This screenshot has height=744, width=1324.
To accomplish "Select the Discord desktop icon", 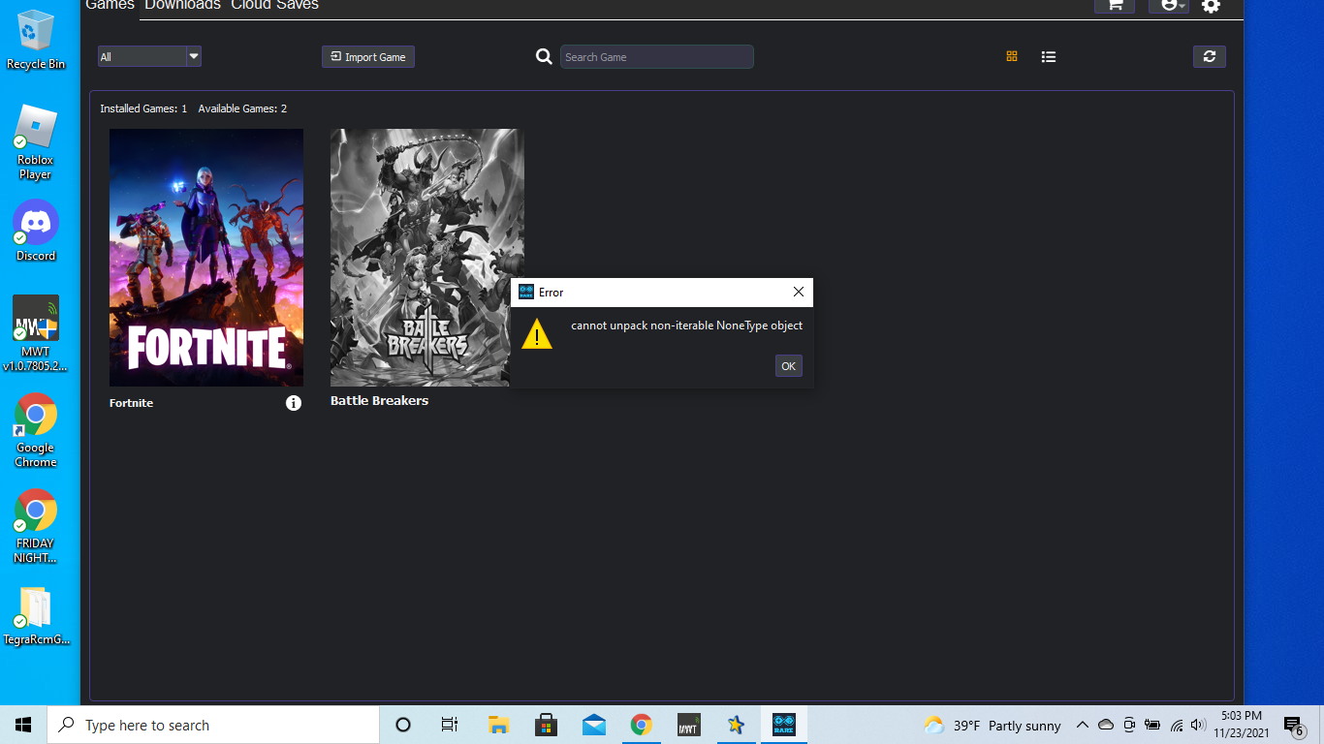I will 36,232.
